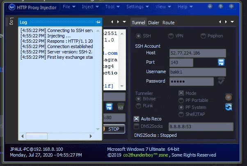Click the collapsed vertical Log side tab

[x=11, y=21]
